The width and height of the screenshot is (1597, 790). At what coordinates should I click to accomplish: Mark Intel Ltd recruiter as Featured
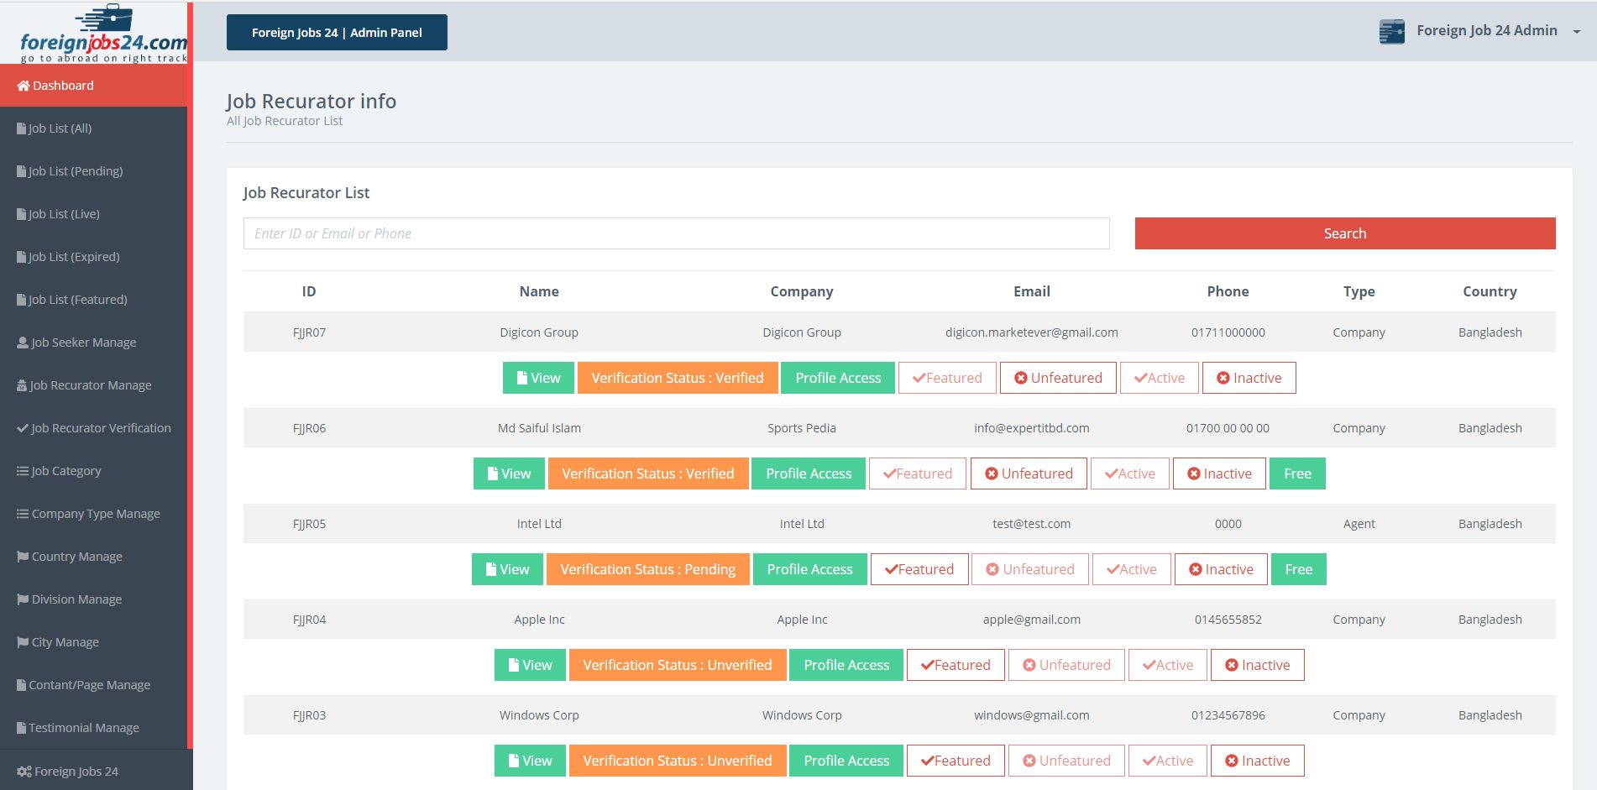pyautogui.click(x=919, y=569)
